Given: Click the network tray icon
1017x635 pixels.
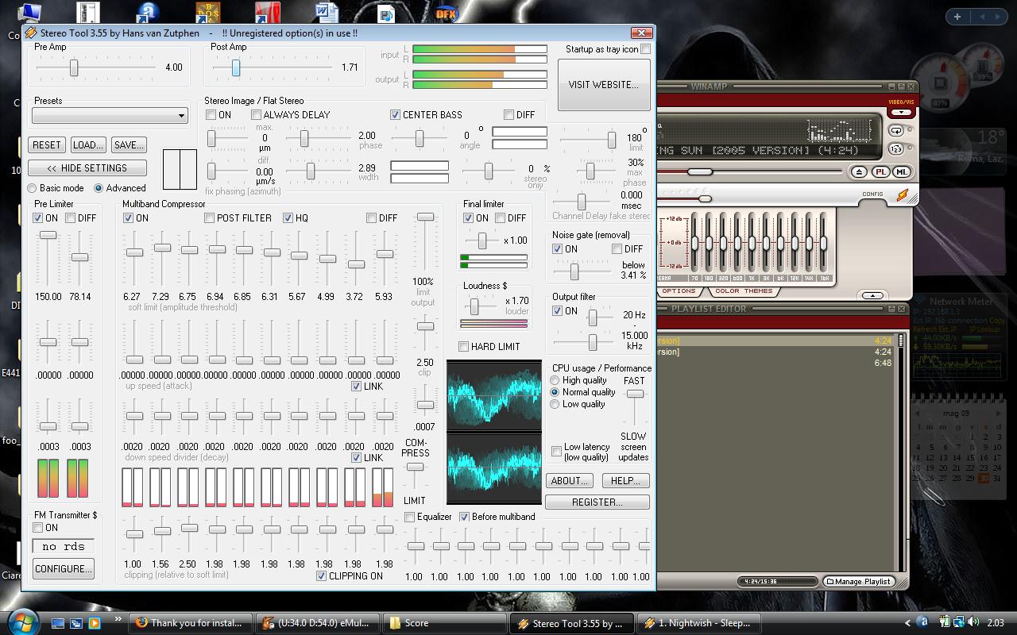Looking at the screenshot, I should coord(959,623).
